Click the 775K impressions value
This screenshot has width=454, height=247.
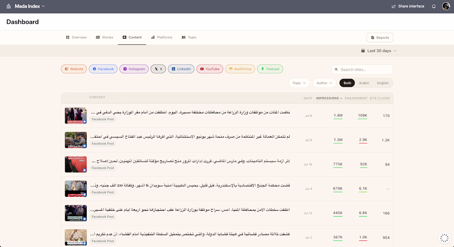[338, 164]
